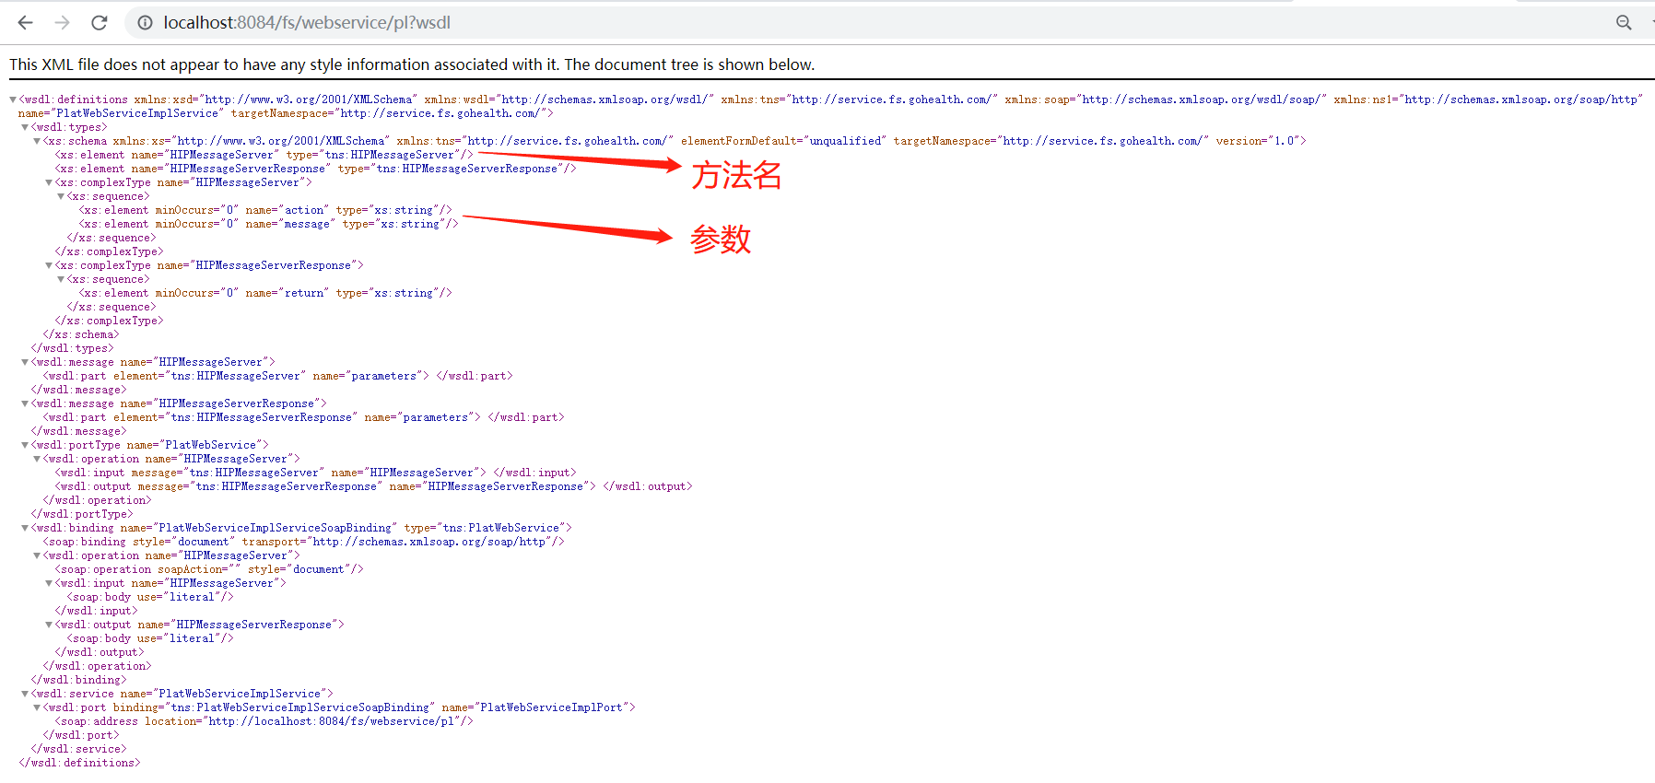Click the closing </wsdl:portType> tag

(x=82, y=514)
